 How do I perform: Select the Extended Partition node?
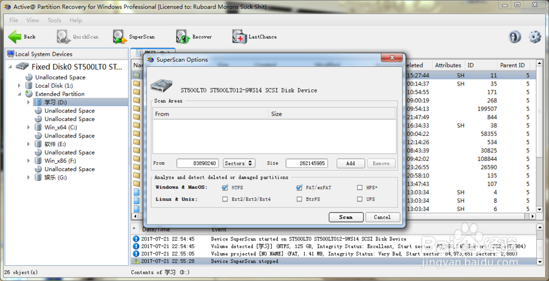pyautogui.click(x=59, y=94)
